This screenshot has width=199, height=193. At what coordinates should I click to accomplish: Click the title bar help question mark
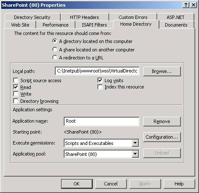click(186, 5)
